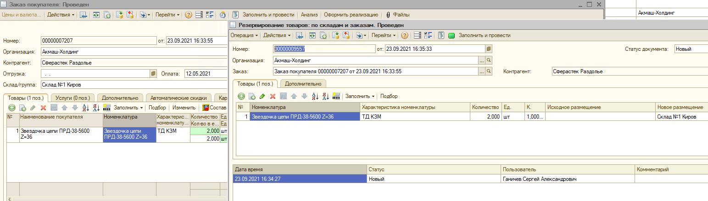
Task: Add a new row in Заказ покупателя goods table
Action: 12,108
